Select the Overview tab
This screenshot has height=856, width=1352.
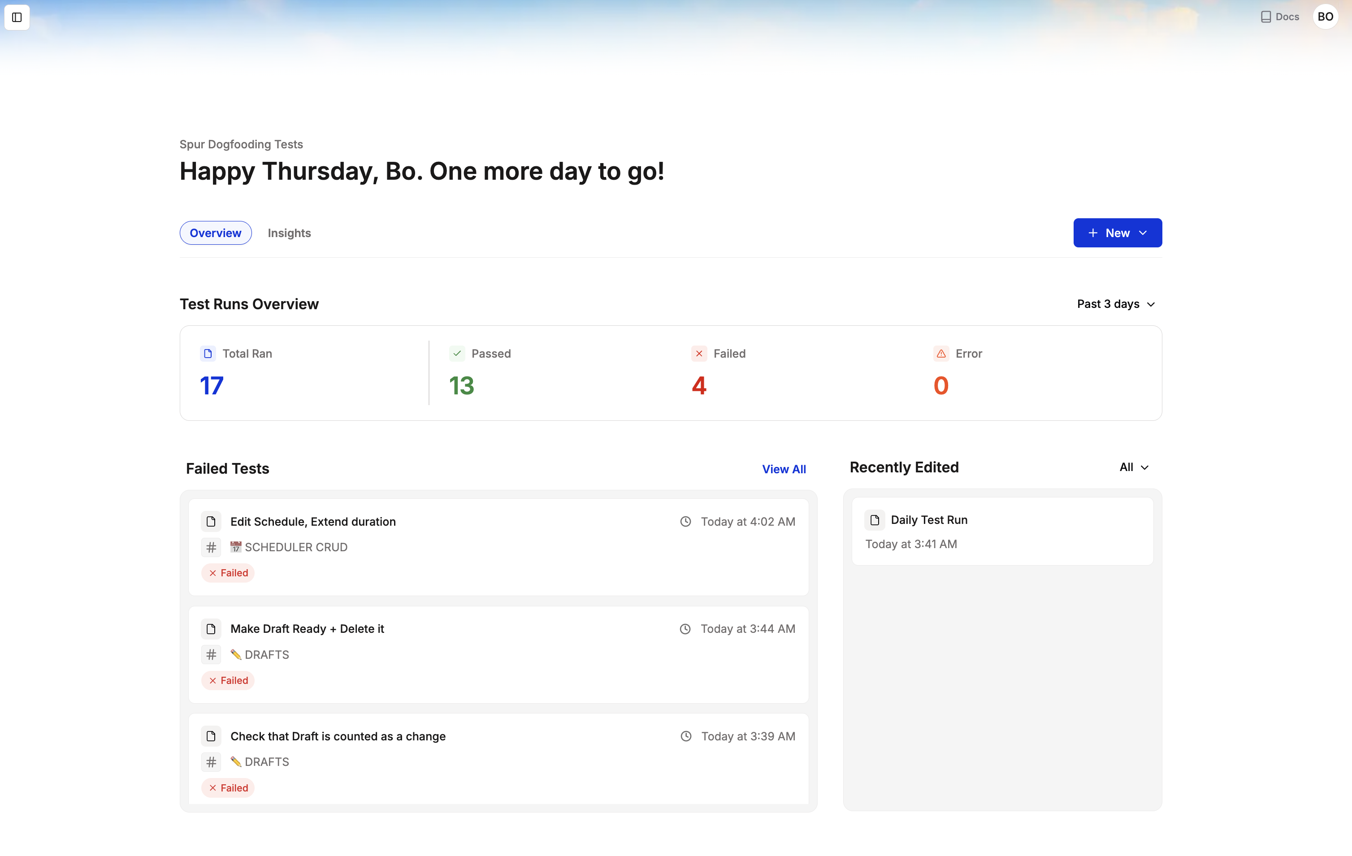pos(215,233)
